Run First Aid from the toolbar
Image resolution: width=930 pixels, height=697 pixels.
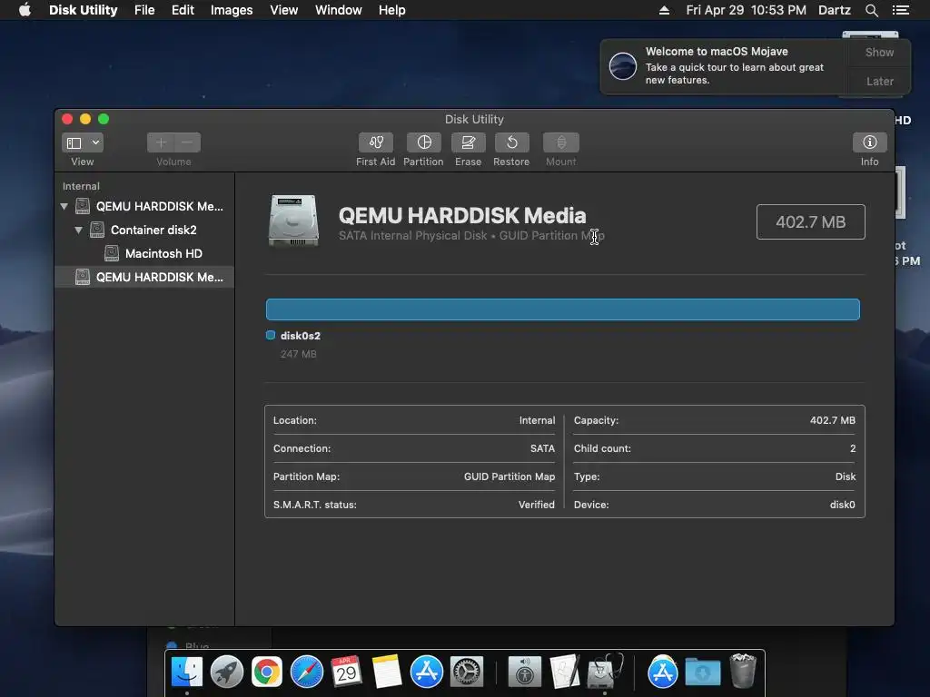click(375, 142)
